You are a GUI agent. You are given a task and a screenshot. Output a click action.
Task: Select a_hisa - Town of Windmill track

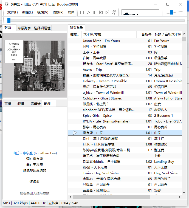click(125, 93)
